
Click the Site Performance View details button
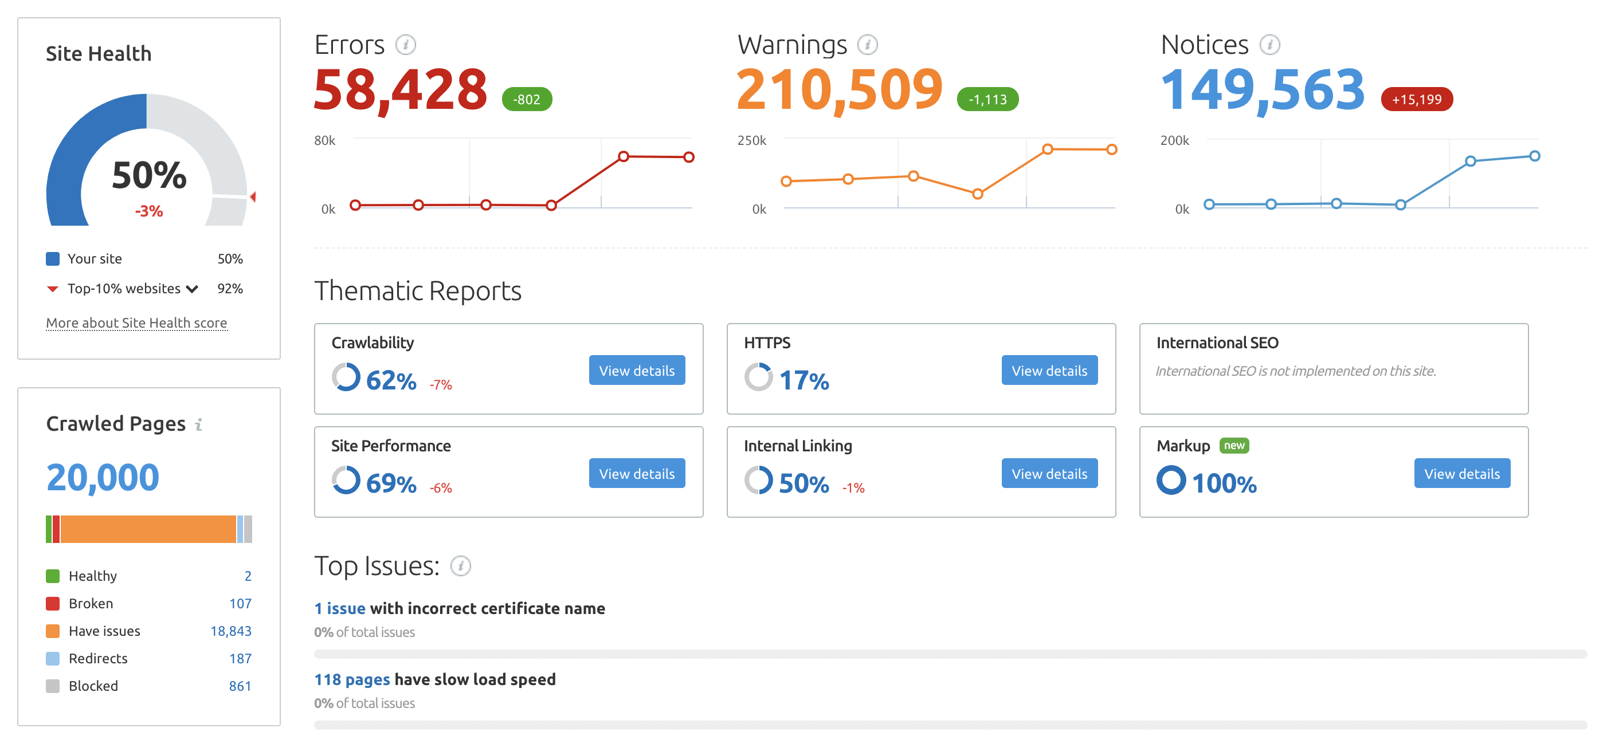pos(636,474)
